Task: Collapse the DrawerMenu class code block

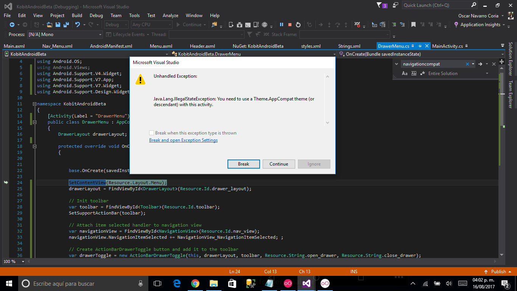Action: pos(34,122)
